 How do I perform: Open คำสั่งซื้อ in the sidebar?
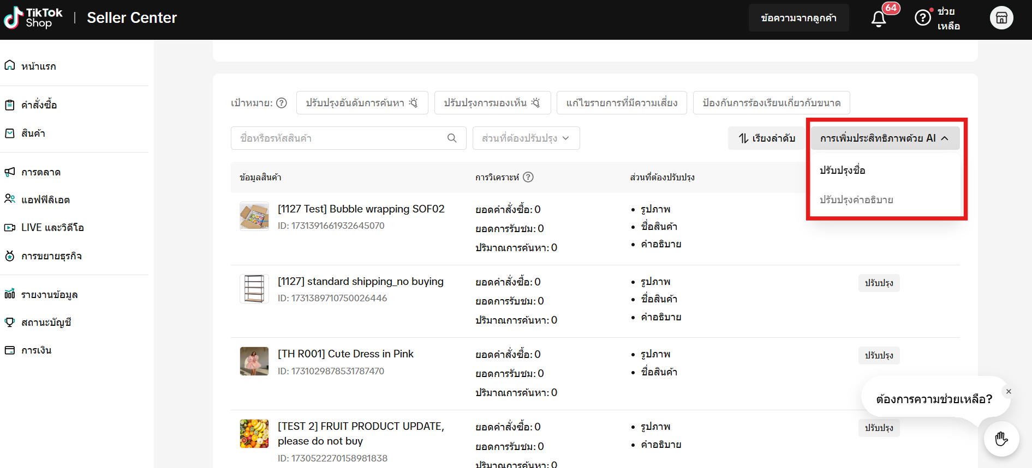39,105
